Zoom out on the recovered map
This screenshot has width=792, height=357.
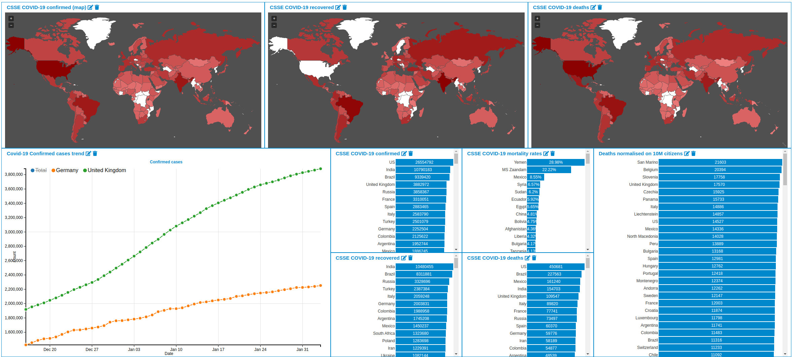point(274,25)
